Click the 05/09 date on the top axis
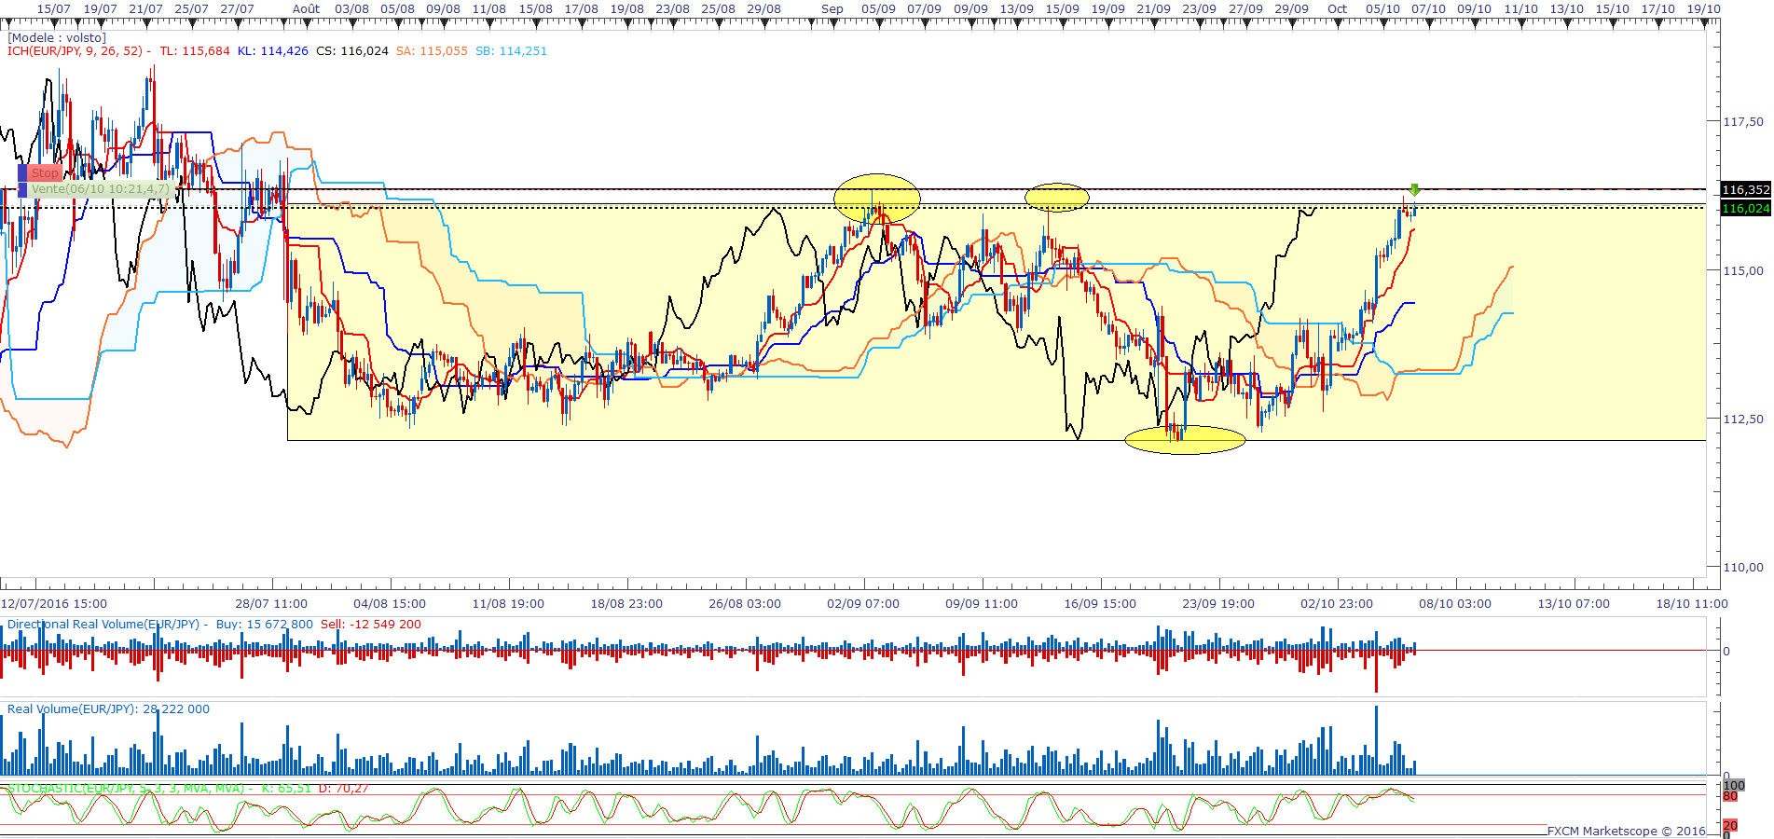Screen dimensions: 1774x839 [878, 9]
